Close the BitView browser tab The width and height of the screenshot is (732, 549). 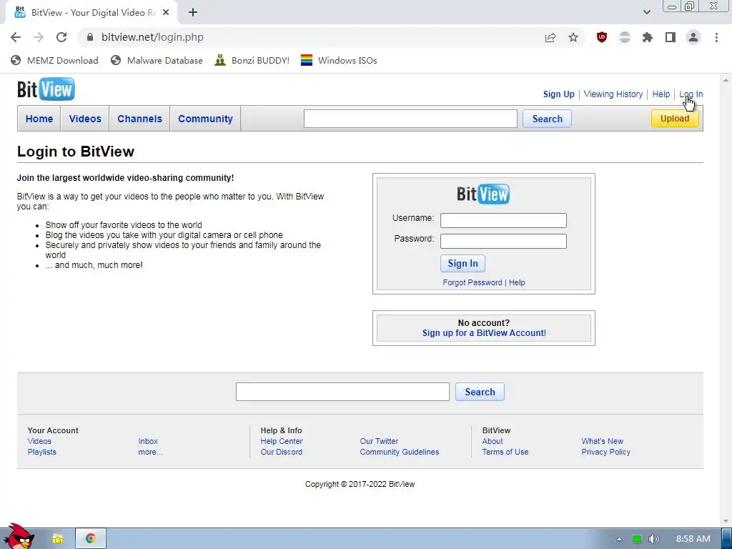tap(166, 13)
